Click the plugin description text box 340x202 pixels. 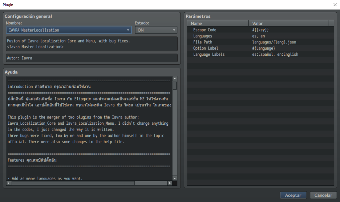pos(92,44)
